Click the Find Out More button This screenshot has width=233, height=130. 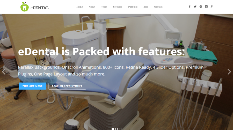pyautogui.click(x=33, y=86)
